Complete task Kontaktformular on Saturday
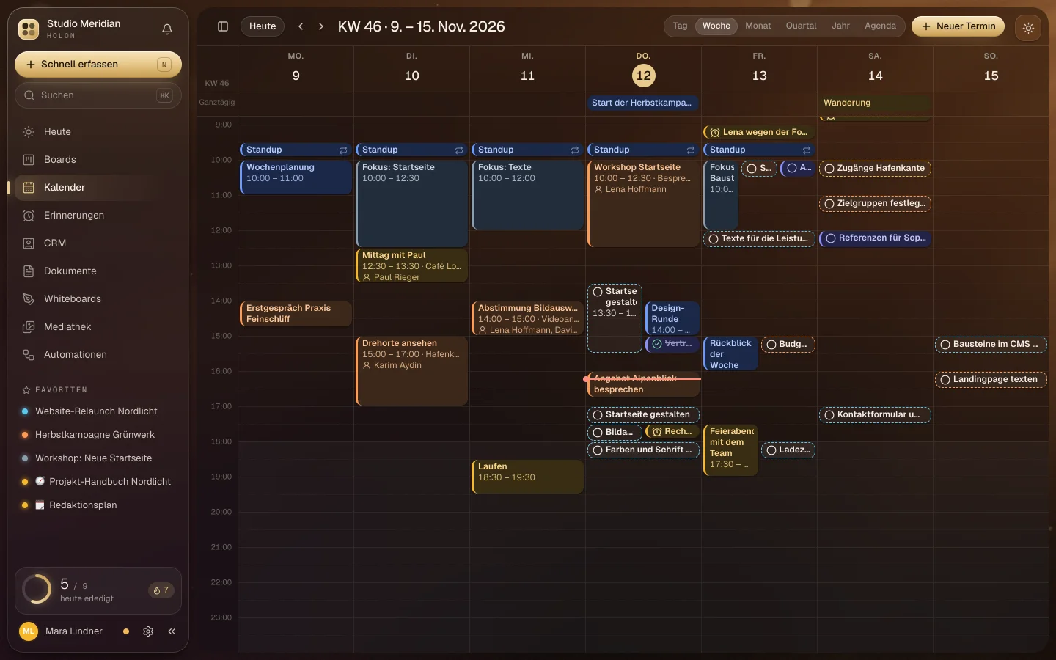The width and height of the screenshot is (1056, 660). pos(829,415)
